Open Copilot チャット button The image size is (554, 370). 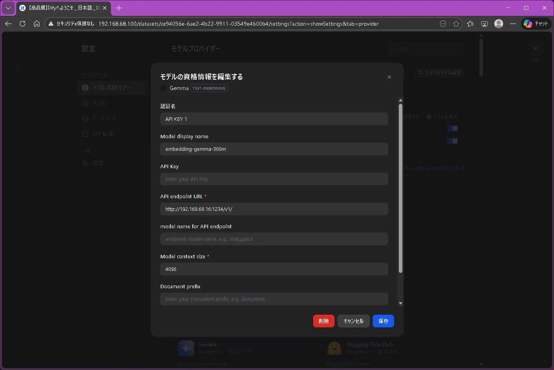536,24
